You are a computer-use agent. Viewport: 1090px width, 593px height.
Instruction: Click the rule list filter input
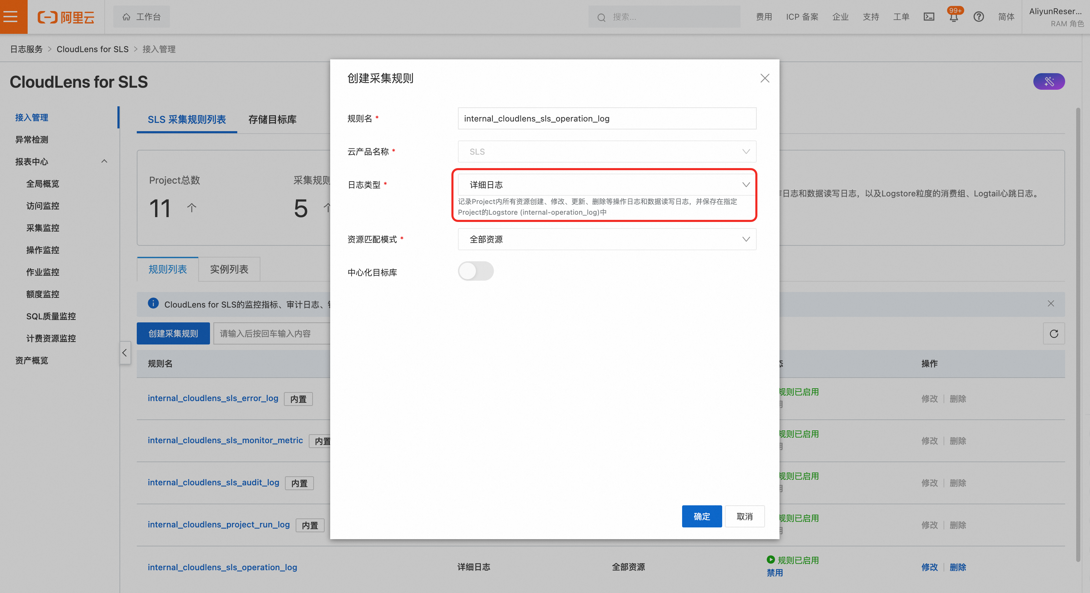pos(272,334)
